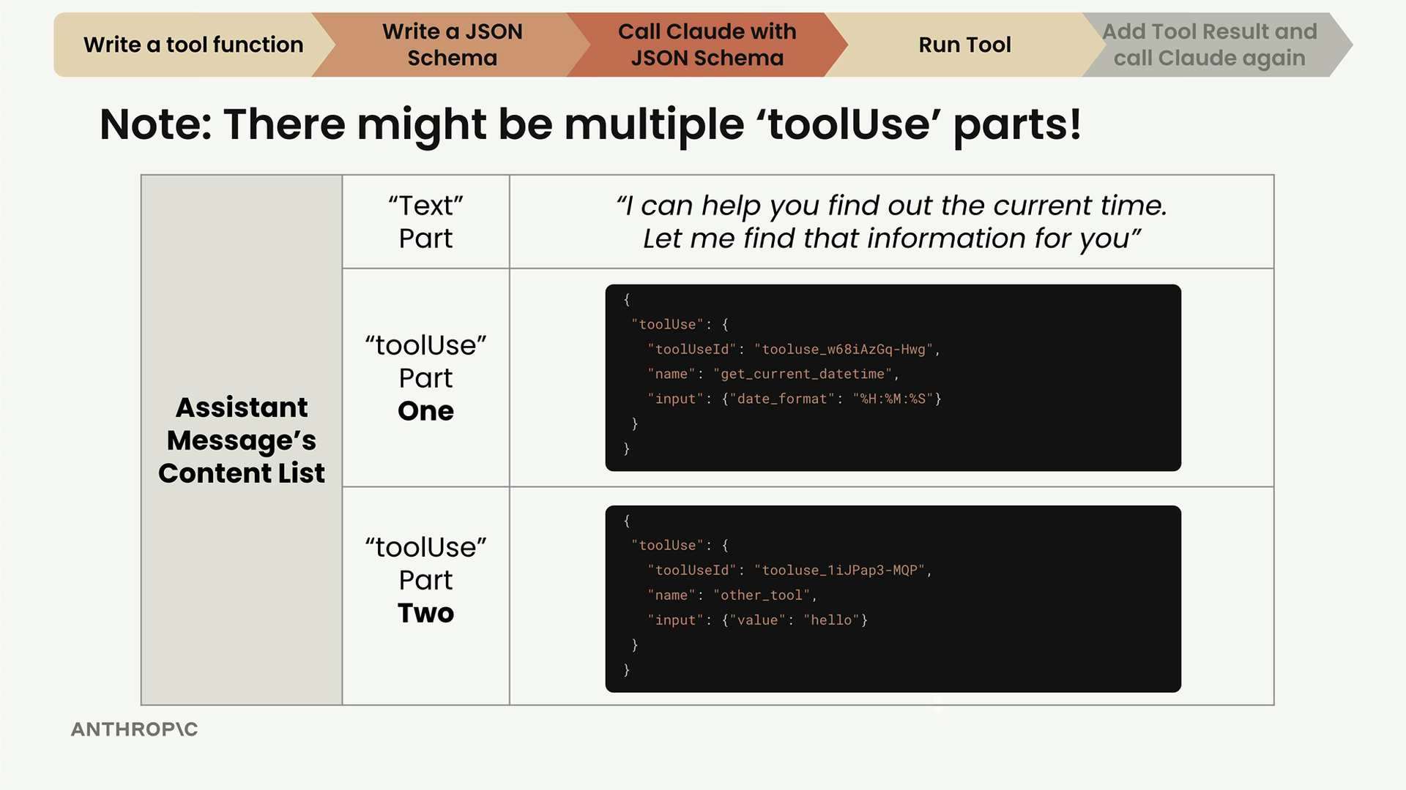Screen dimensions: 1406x790
Task: Select the 'Write a tool function' step
Action: (193, 45)
